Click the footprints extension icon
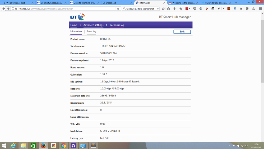Screen dimensions: 264x149 (247, 8)
